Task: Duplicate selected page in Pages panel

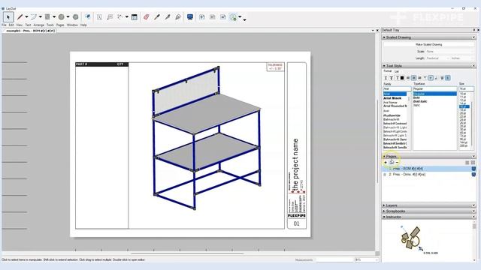Action: point(392,162)
